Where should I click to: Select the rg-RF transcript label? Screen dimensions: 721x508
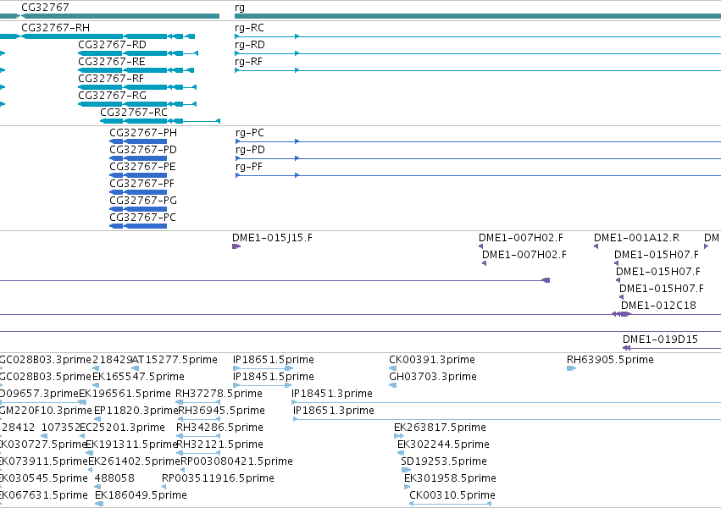248,62
